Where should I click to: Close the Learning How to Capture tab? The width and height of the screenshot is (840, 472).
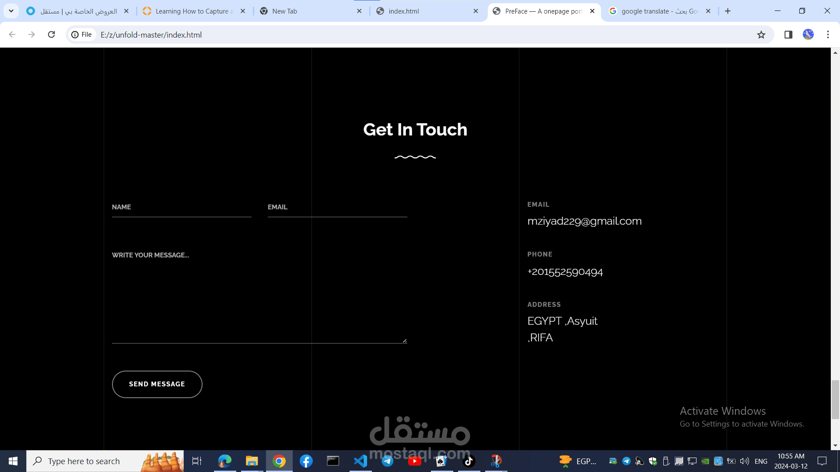pyautogui.click(x=243, y=11)
